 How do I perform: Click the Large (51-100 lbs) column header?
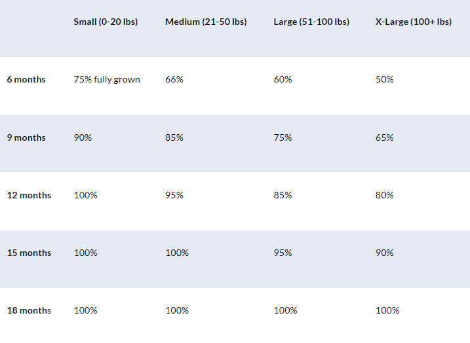[x=311, y=22]
